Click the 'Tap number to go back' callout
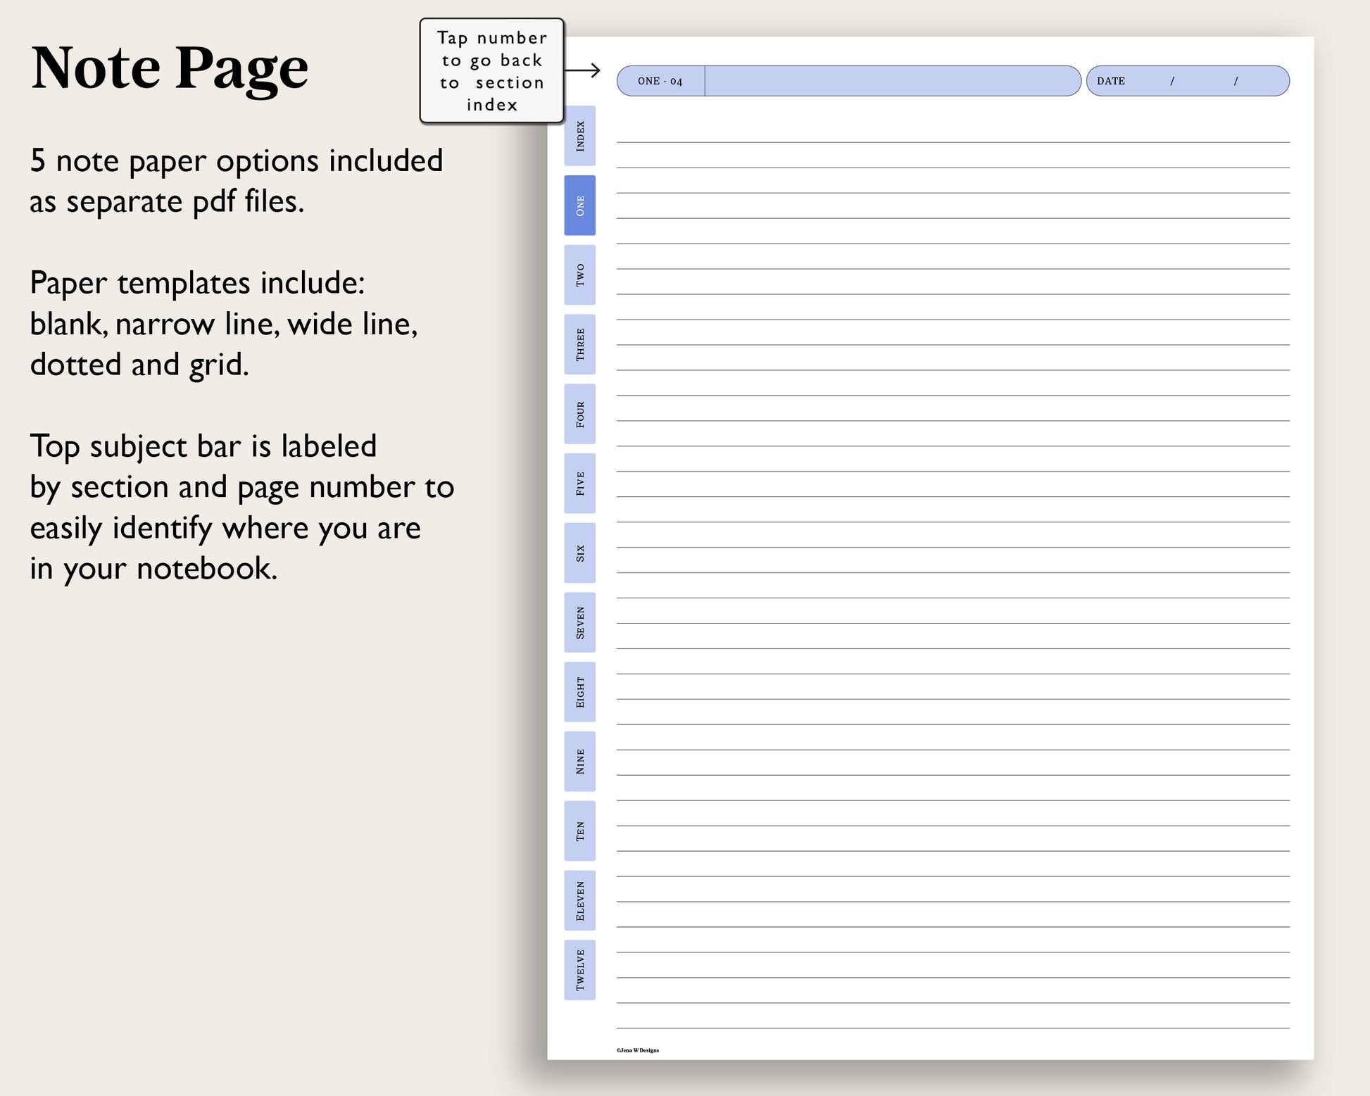 coord(491,71)
